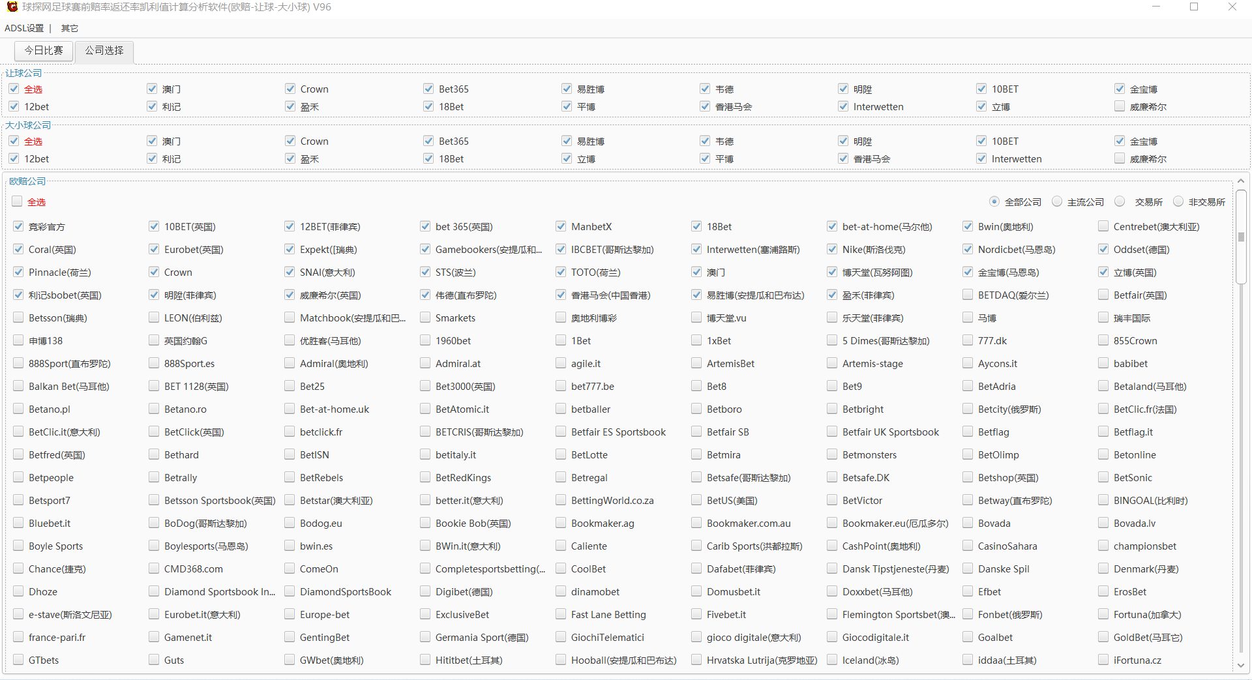
Task: Toggle 全选 checkbox in 大小球公司 group
Action: coord(14,141)
